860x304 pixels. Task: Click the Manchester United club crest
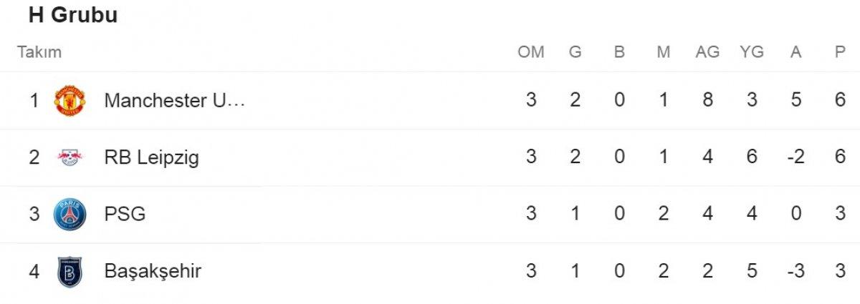click(70, 100)
